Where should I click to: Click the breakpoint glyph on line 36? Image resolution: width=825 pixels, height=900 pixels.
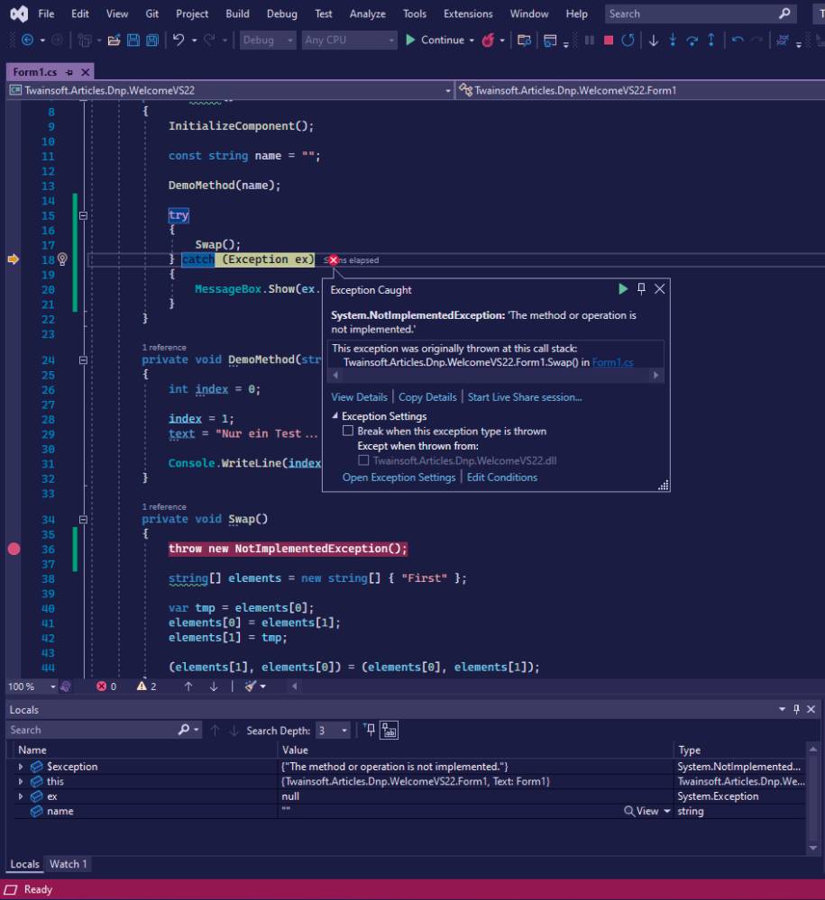click(14, 550)
